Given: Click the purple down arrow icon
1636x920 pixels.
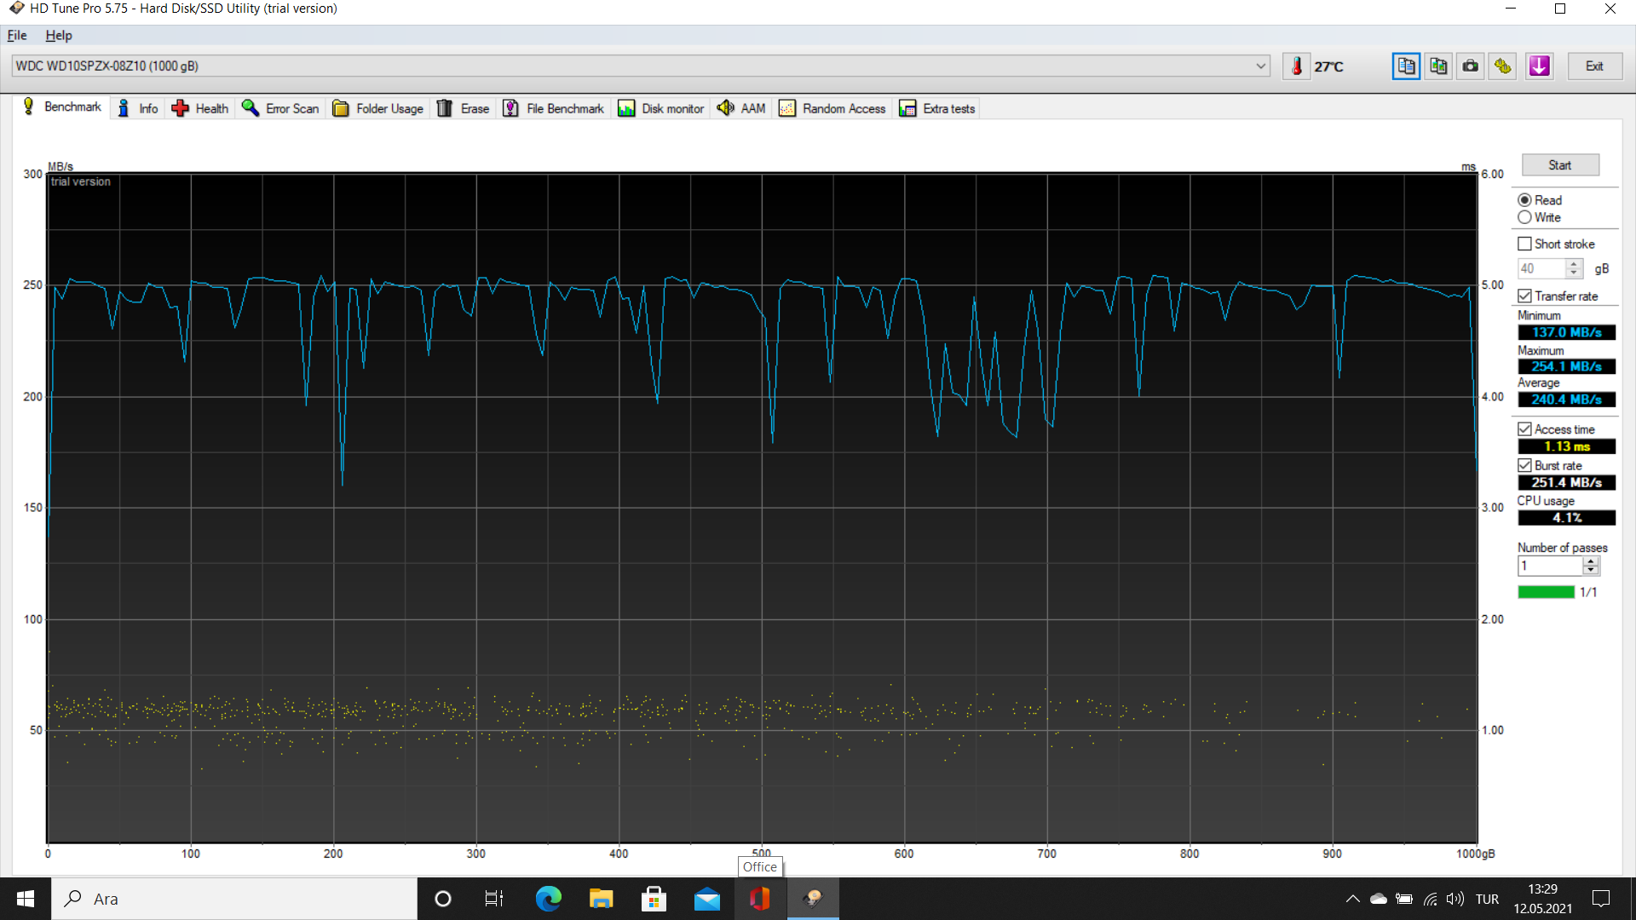Looking at the screenshot, I should pyautogui.click(x=1539, y=66).
